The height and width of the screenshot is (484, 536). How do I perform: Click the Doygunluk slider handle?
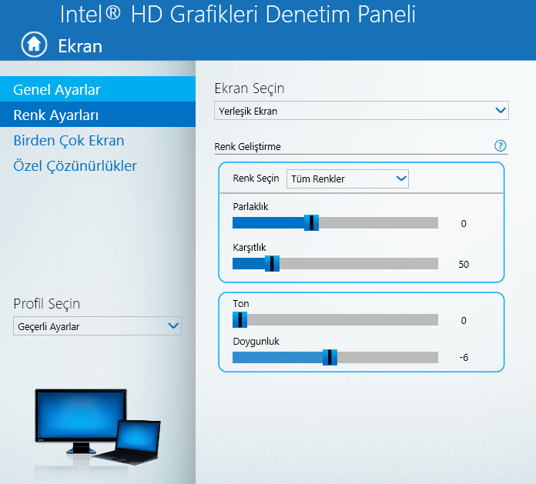[330, 357]
